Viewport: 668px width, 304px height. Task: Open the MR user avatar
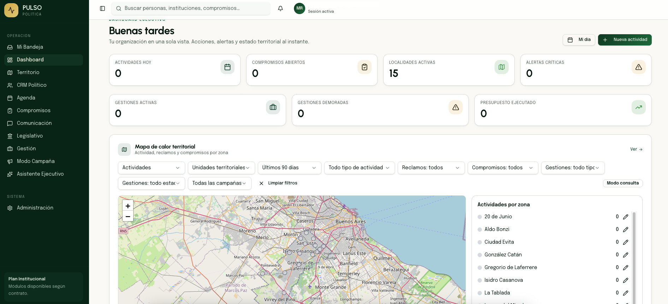tap(300, 8)
